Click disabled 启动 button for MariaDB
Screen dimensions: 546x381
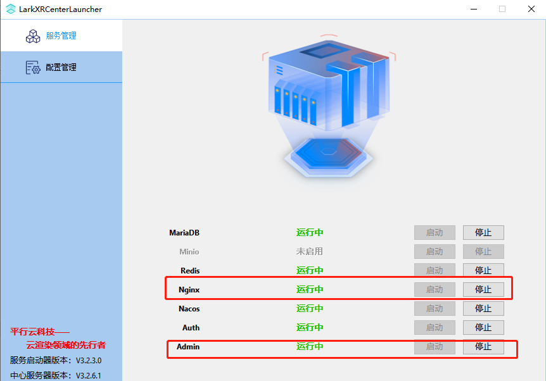435,232
